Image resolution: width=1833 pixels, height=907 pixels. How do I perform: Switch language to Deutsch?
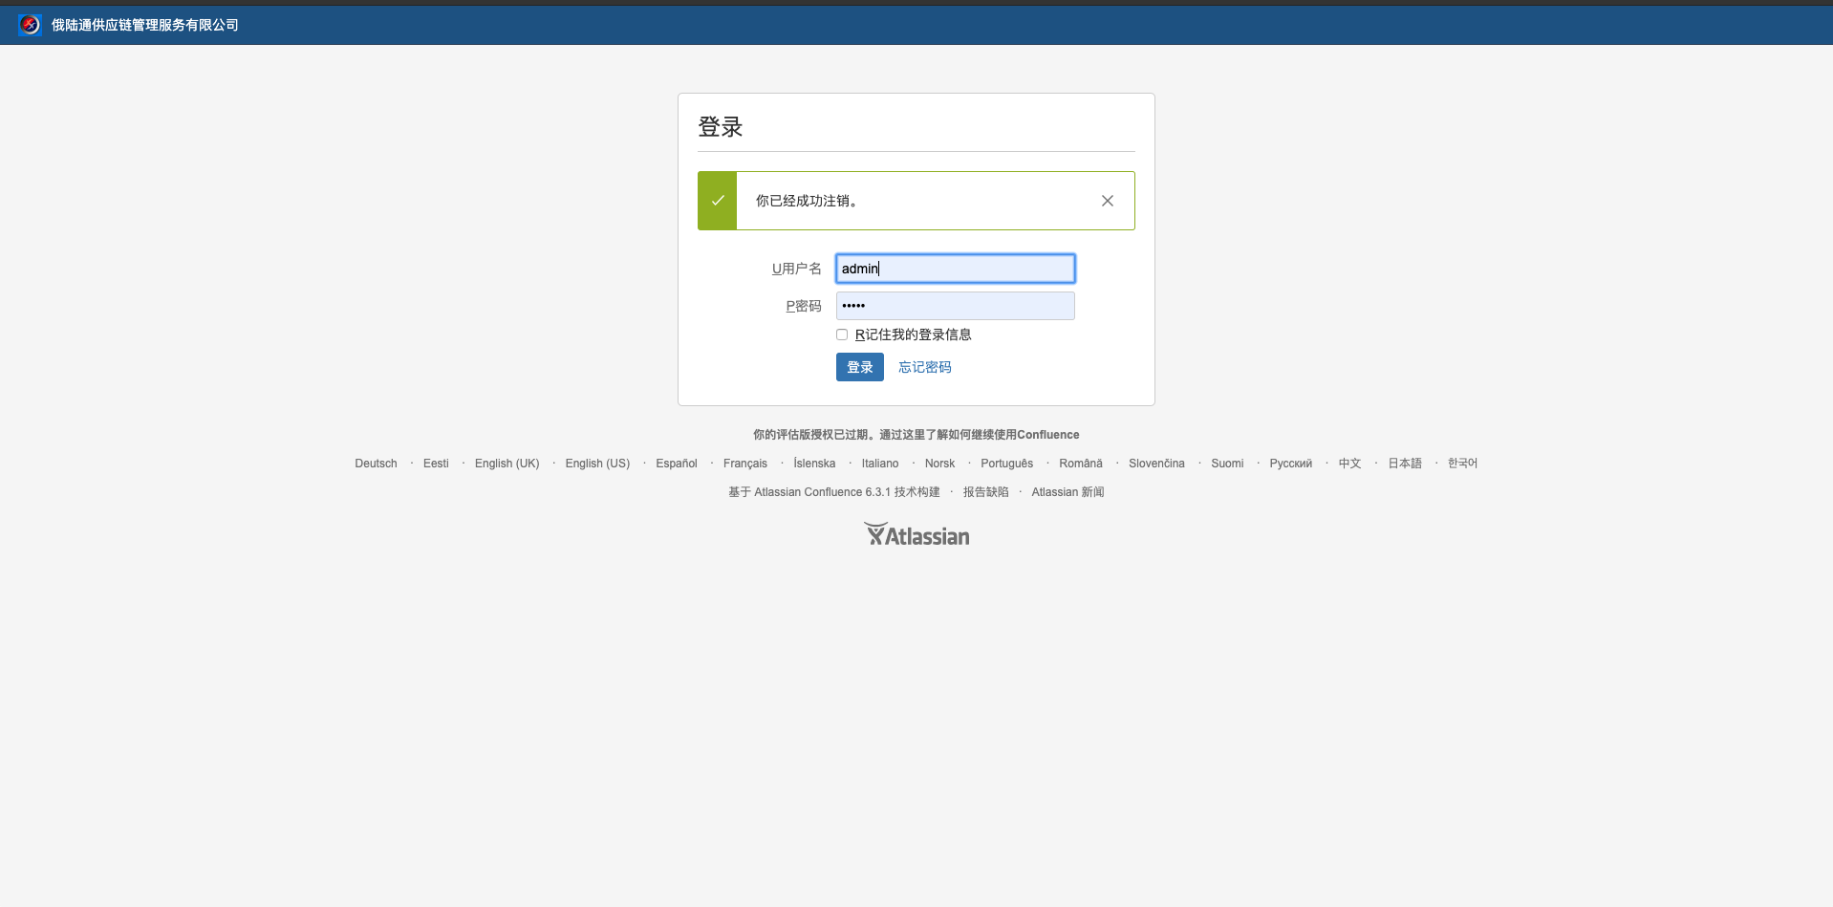(376, 464)
